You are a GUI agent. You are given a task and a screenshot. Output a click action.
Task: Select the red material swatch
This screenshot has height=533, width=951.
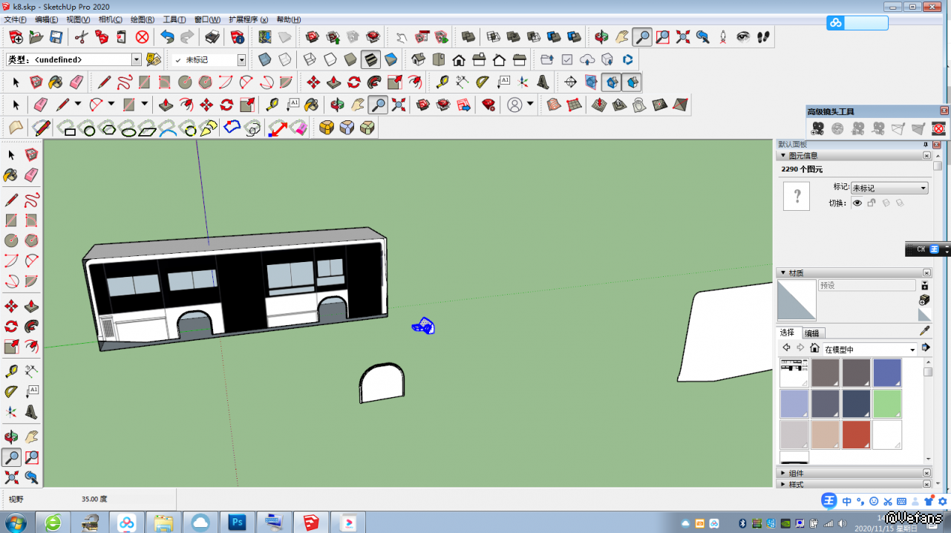(856, 434)
